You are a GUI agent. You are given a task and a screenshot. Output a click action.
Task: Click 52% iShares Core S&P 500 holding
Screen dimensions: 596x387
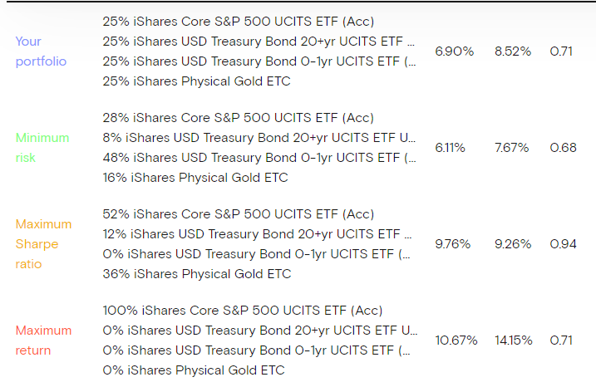point(239,214)
